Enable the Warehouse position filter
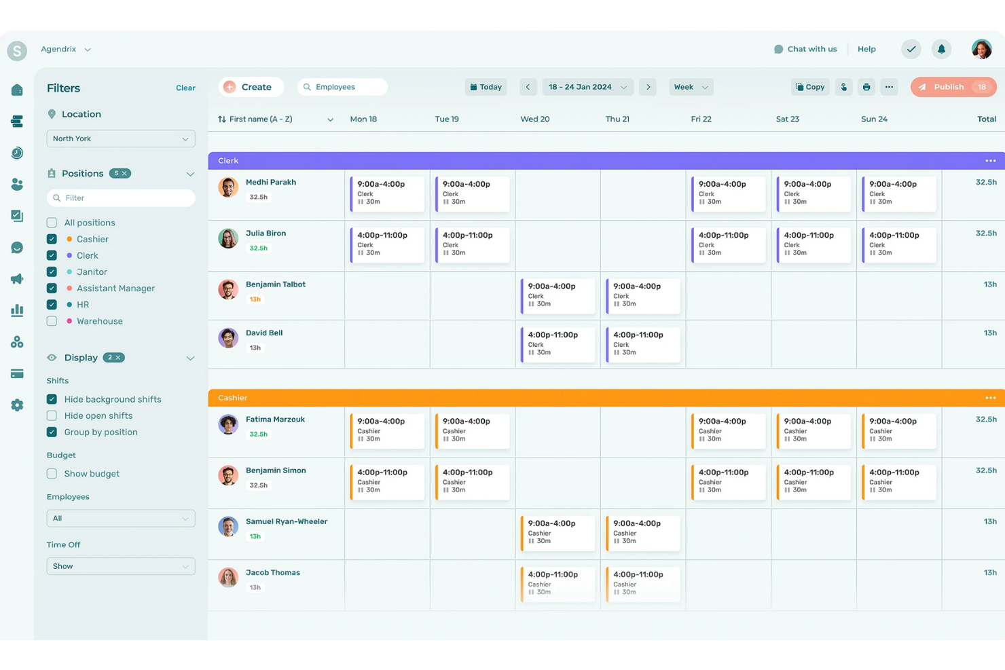Viewport: 1005px width, 670px height. (51, 320)
